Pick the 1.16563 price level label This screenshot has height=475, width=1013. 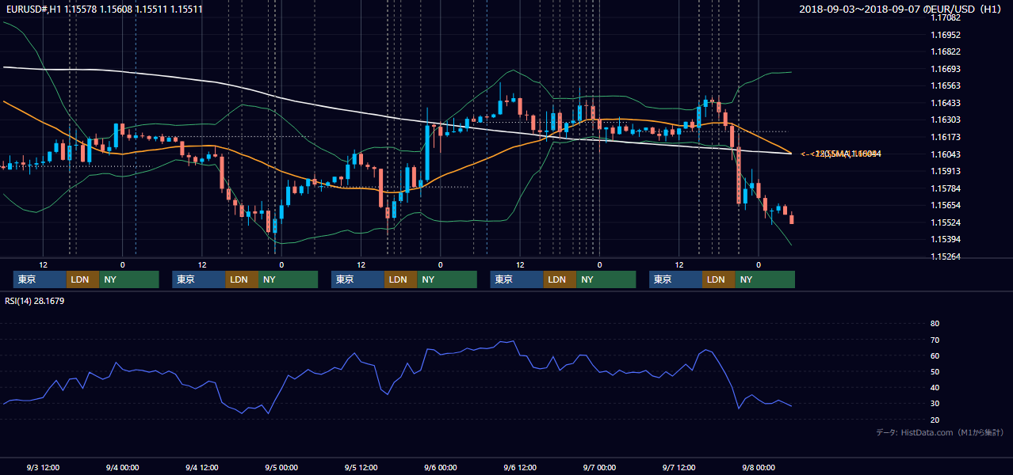tap(946, 85)
